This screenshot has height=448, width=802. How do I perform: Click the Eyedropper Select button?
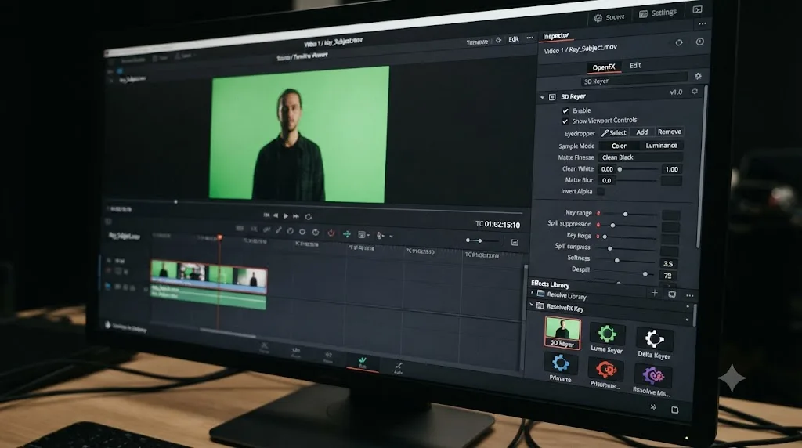(x=614, y=132)
